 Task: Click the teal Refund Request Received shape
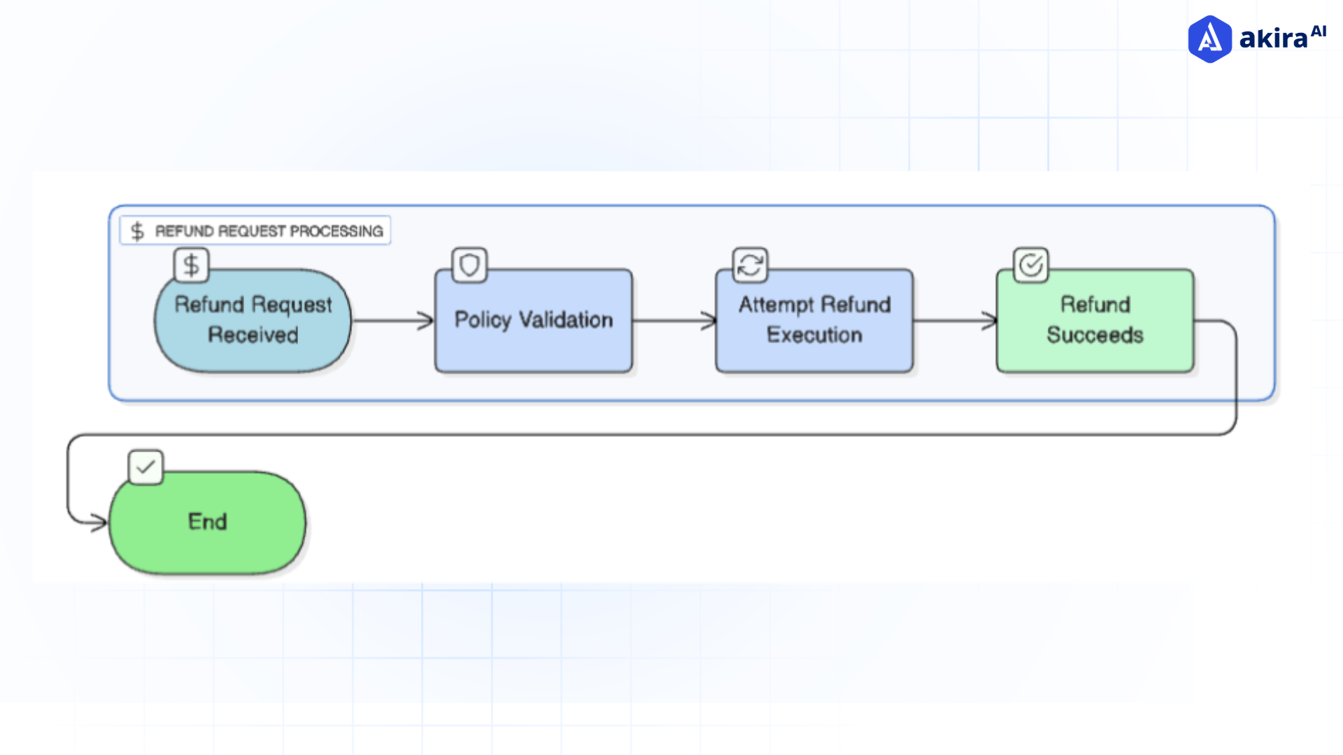[252, 320]
